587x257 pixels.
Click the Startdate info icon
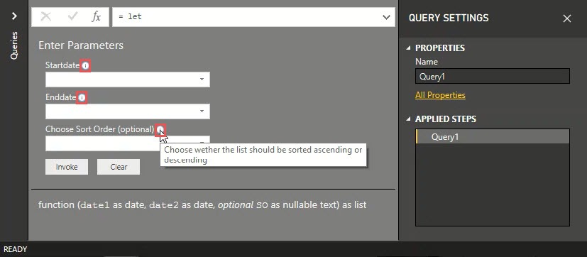coord(85,66)
